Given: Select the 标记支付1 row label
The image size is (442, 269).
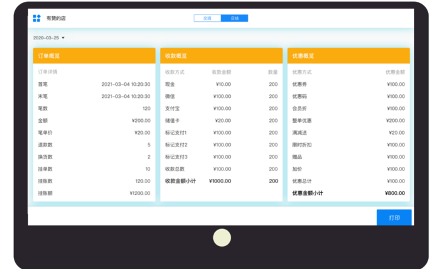Looking at the screenshot, I should (176, 132).
